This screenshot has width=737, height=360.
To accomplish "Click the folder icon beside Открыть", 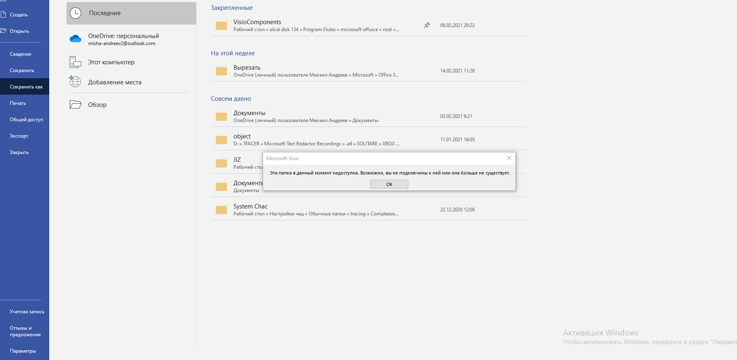I will (3, 31).
